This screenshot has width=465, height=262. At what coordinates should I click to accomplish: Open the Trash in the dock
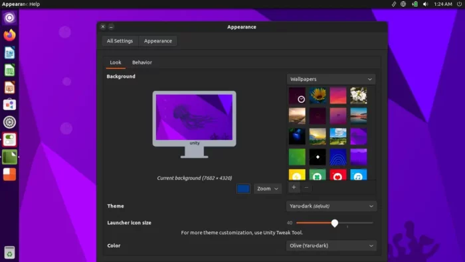point(9,253)
